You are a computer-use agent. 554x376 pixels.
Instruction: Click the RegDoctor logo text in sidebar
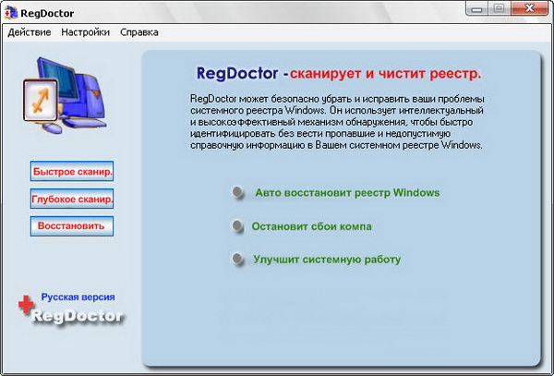coord(77,316)
